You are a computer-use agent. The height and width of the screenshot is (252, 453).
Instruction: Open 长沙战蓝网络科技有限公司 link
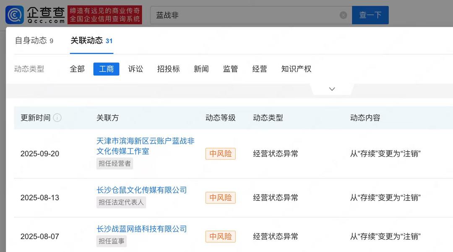[141, 229]
